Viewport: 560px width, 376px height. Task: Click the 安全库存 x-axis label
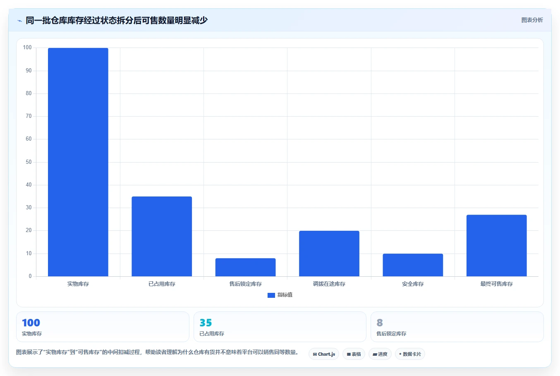(413, 284)
